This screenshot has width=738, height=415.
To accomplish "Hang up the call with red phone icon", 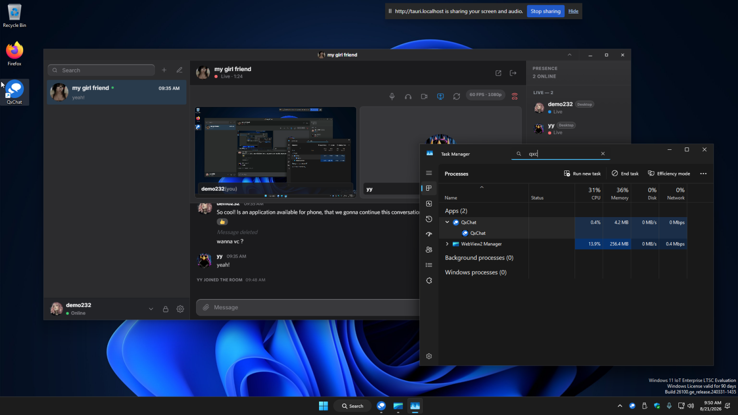I will [x=515, y=97].
